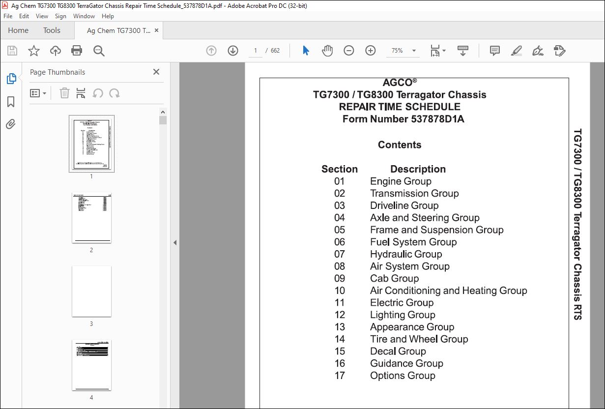Click 'Frame and Suspension Group' text
Viewport: 605px width, 409px height.
[x=437, y=230]
